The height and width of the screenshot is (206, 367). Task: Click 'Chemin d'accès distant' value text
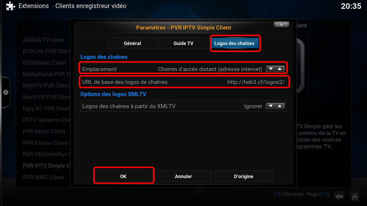[210, 69]
